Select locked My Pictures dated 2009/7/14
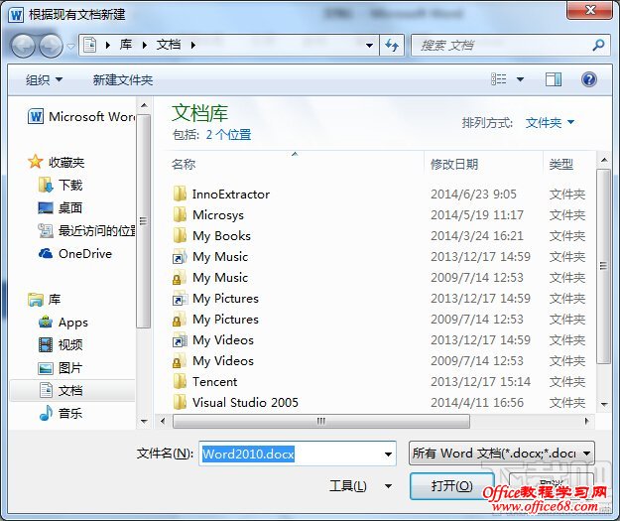This screenshot has width=620, height=521. click(x=215, y=320)
